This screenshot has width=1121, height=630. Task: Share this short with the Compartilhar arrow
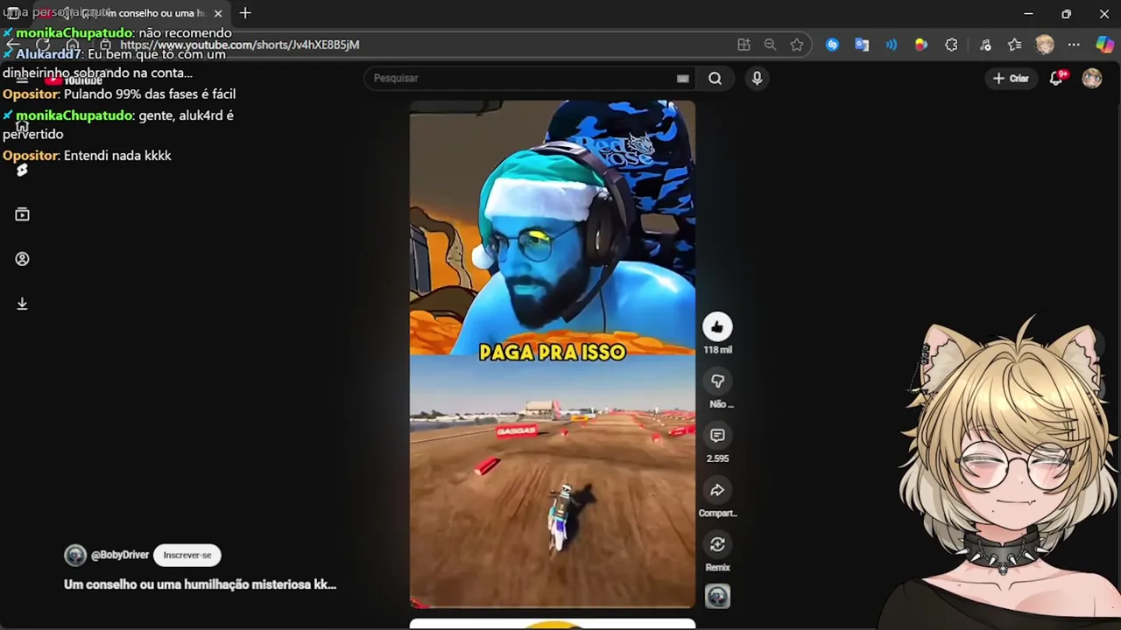pos(717,490)
